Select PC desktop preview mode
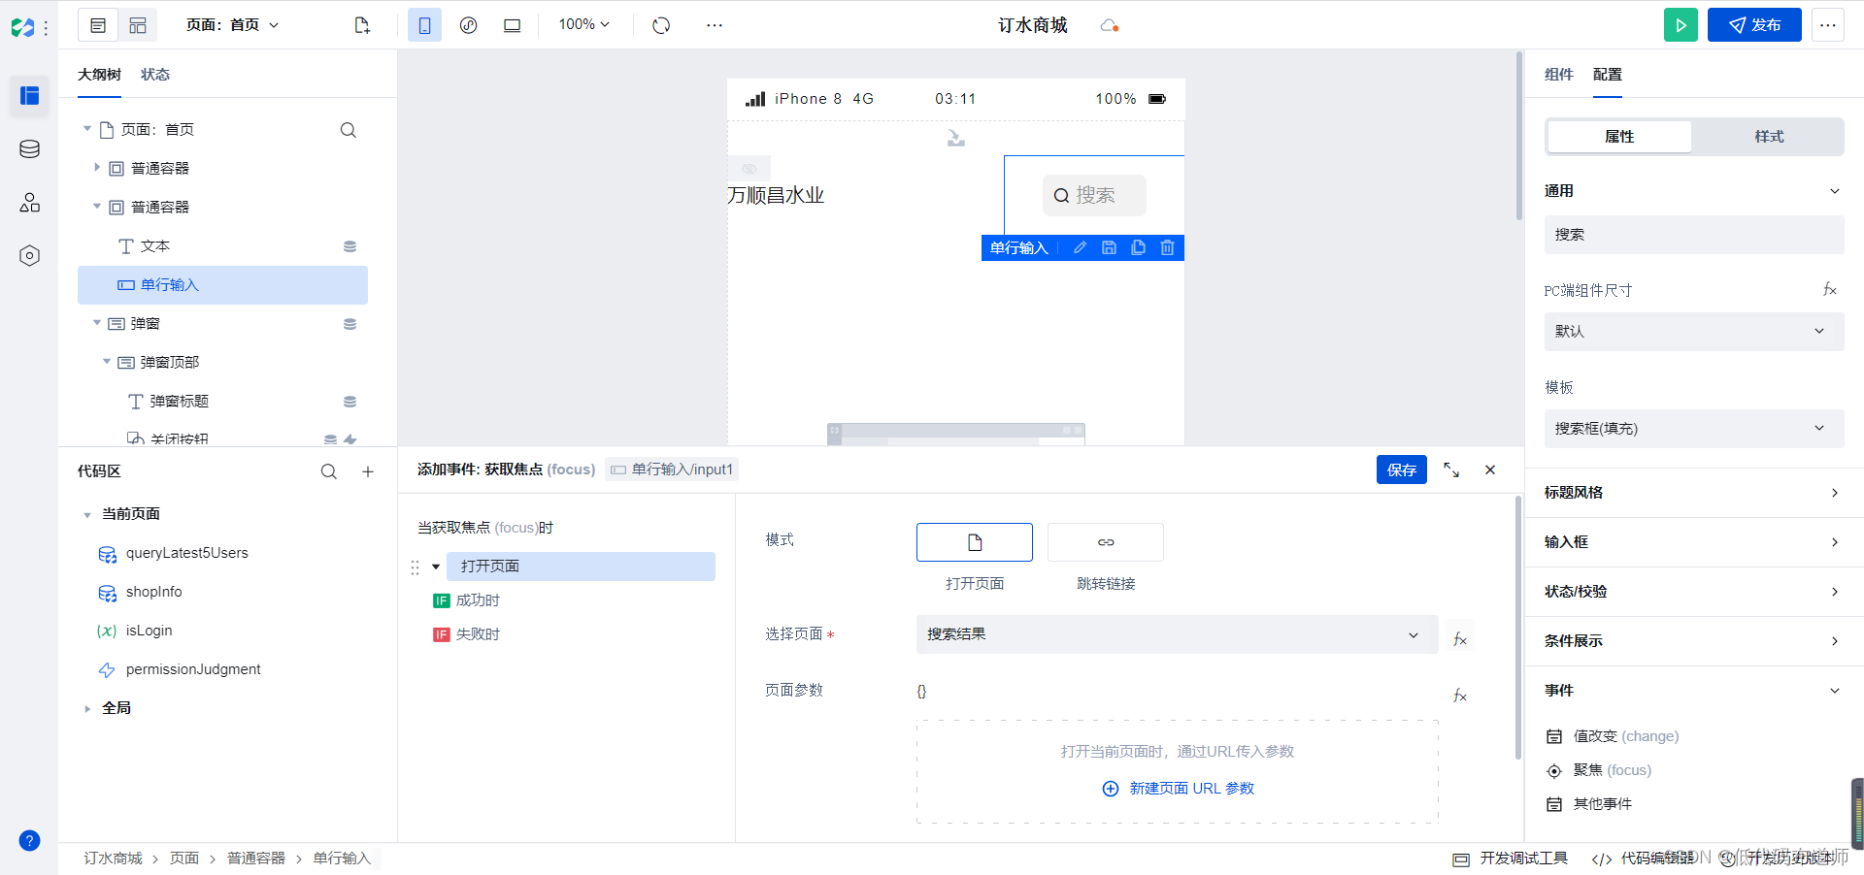Screen dimensions: 1864x875 [x=512, y=25]
